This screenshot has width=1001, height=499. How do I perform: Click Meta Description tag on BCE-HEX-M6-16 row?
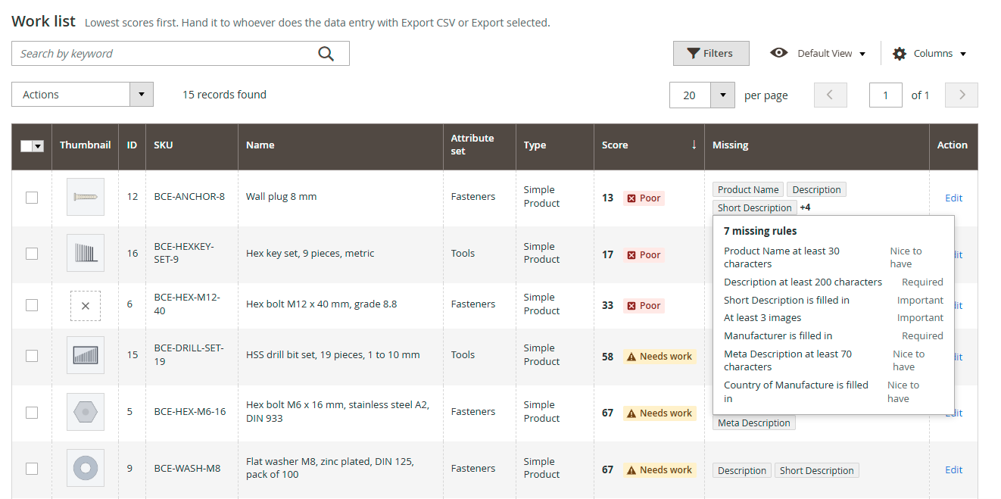pyautogui.click(x=754, y=423)
